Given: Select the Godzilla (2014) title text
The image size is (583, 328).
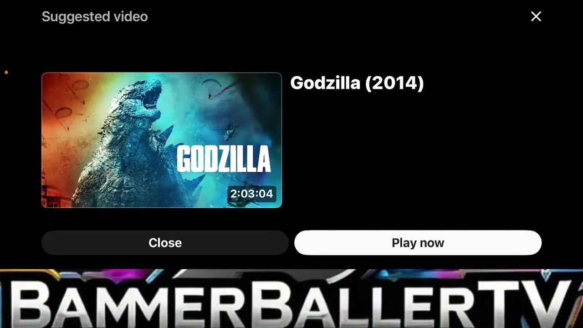Looking at the screenshot, I should click(x=357, y=83).
